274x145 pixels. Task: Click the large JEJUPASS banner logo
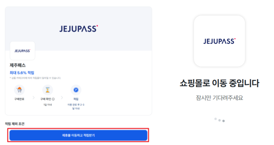click(78, 29)
